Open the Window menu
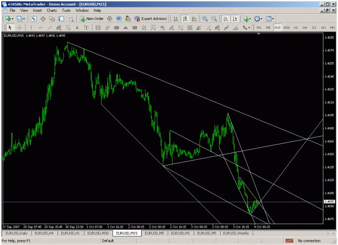The image size is (338, 245). tap(82, 10)
